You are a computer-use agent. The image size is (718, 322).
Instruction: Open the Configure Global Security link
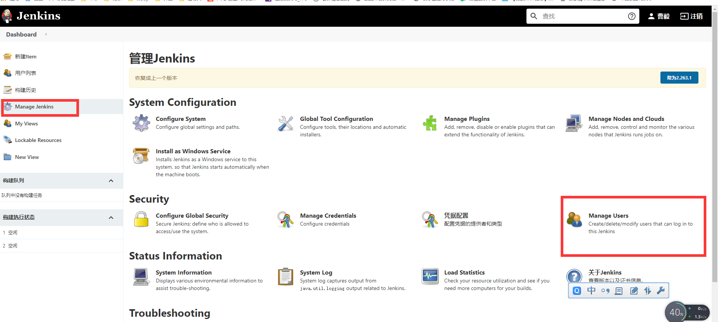tap(192, 215)
